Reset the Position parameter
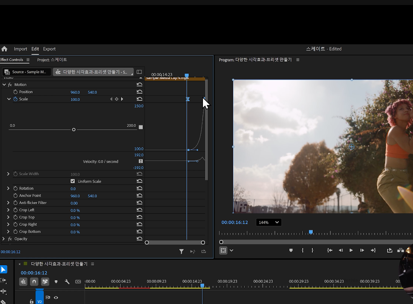This screenshot has width=413, height=304. coord(139,92)
